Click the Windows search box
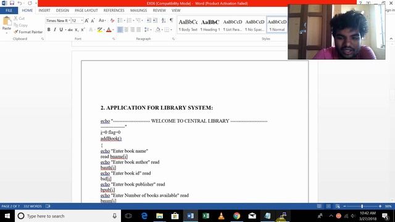The width and height of the screenshot is (395, 222). click(x=68, y=216)
